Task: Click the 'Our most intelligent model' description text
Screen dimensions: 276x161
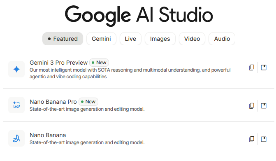Action: pyautogui.click(x=130, y=73)
